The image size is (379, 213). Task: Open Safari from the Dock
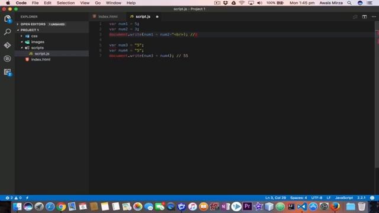click(50, 206)
